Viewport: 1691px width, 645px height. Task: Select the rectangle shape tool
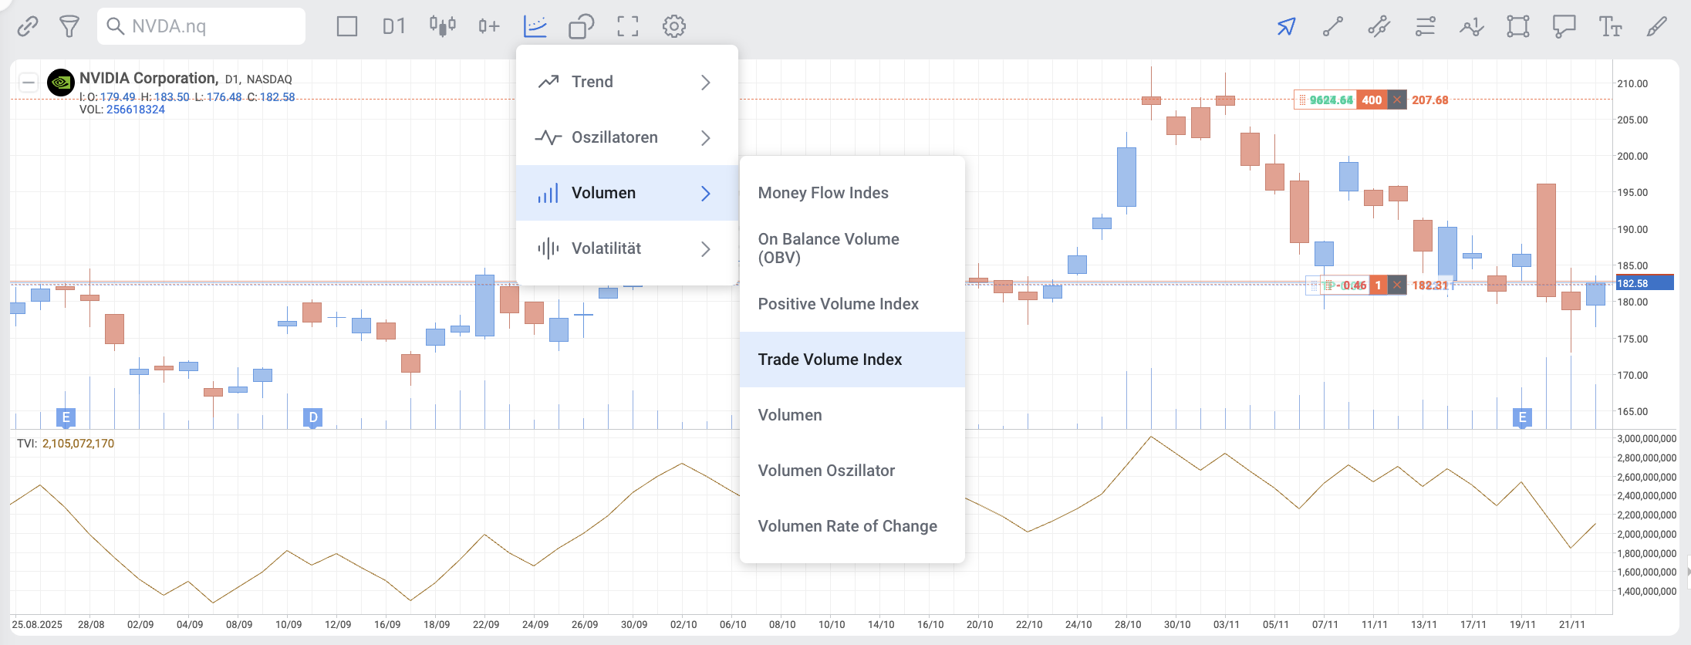[x=1518, y=26]
